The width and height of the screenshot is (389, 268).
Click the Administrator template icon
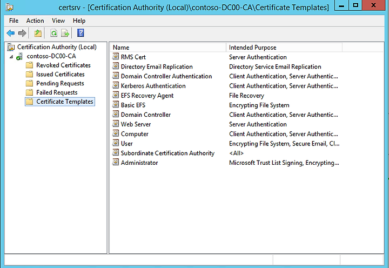(116, 162)
